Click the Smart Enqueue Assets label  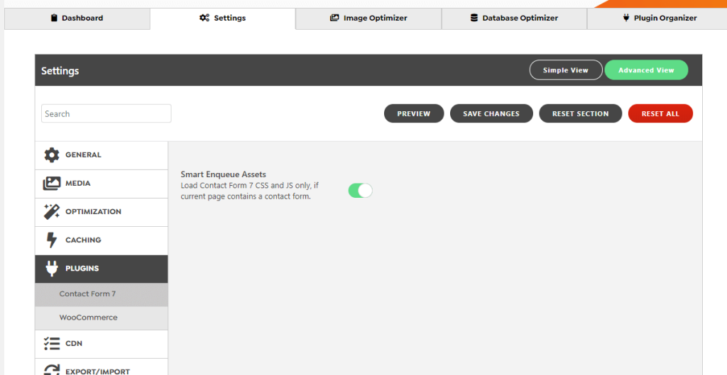click(223, 174)
